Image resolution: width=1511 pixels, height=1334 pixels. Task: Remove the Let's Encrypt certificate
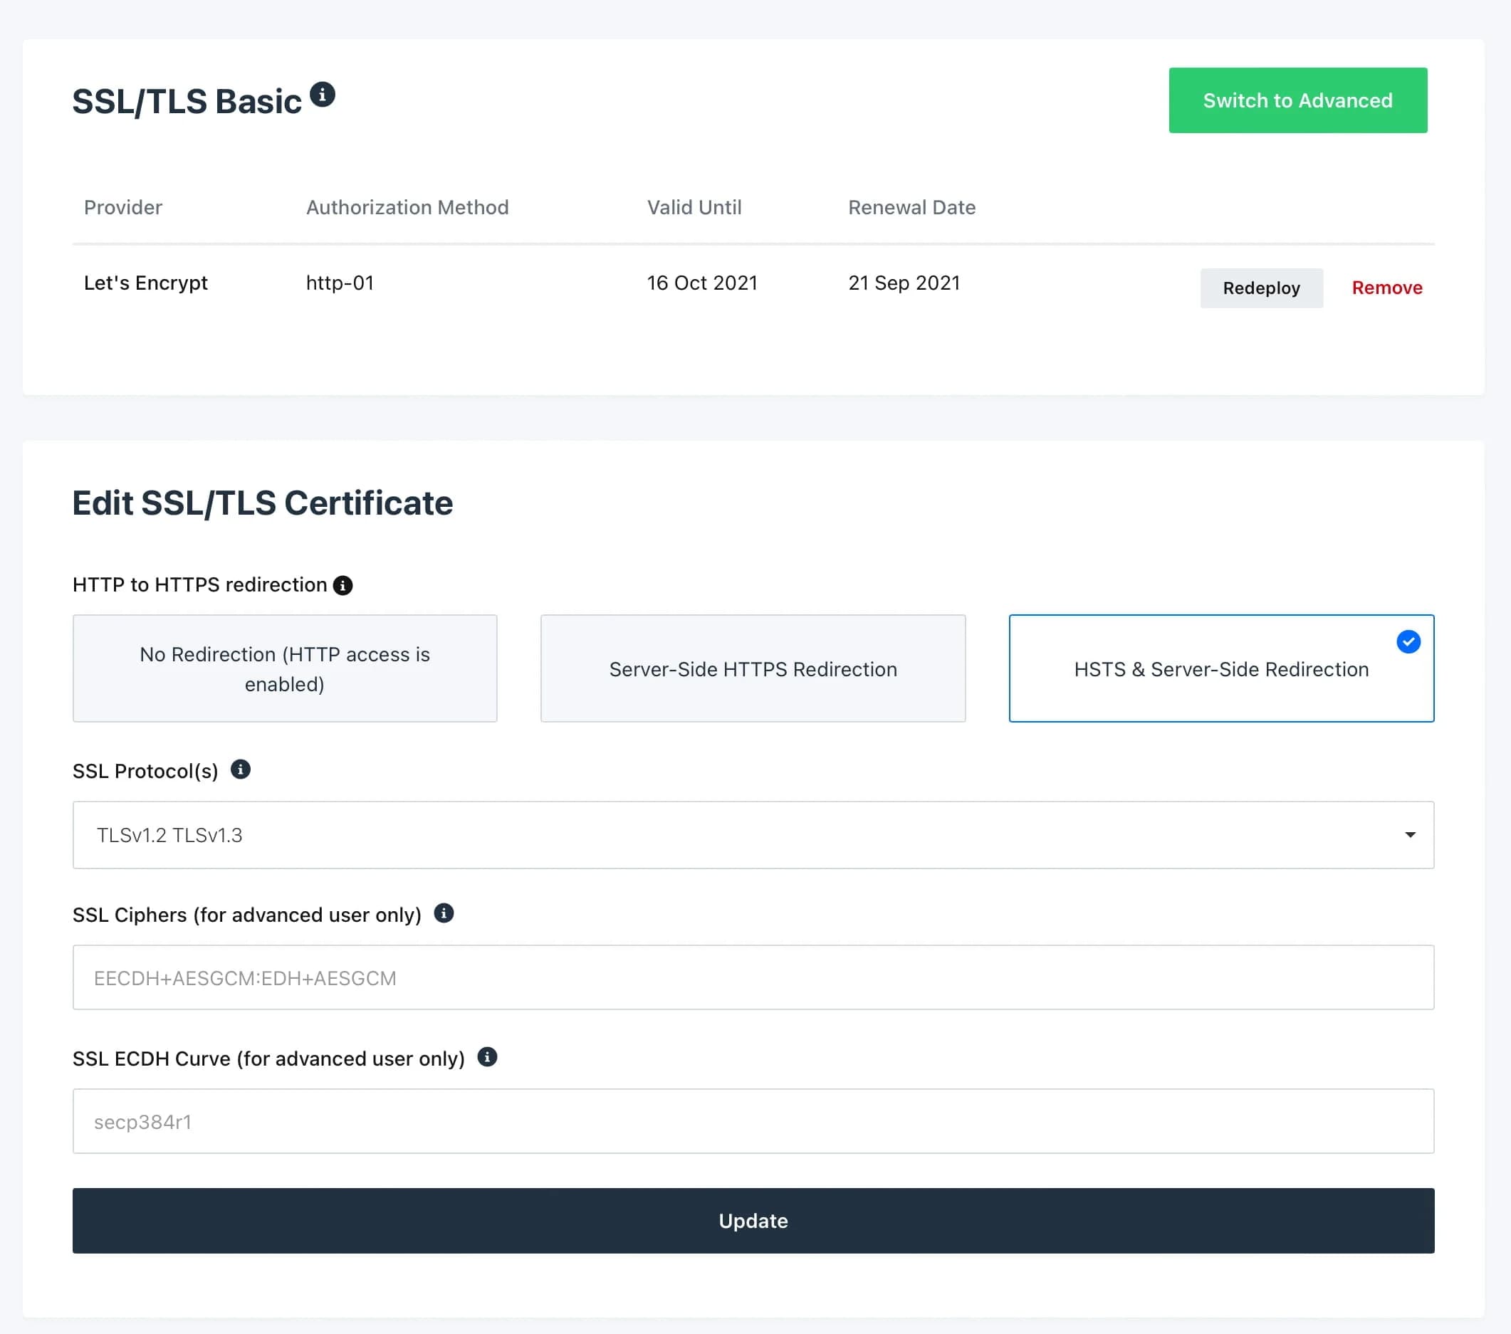[x=1387, y=288]
